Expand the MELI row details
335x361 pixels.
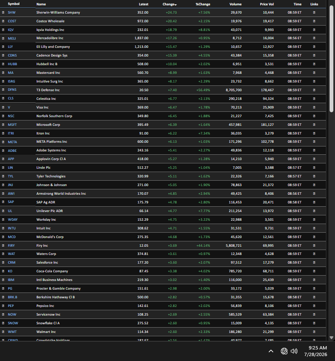tap(3, 38)
